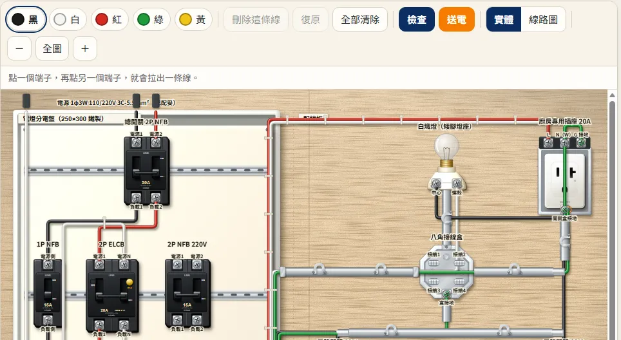
Task: Switch to the 線路圖 schematic tab
Action: point(543,19)
